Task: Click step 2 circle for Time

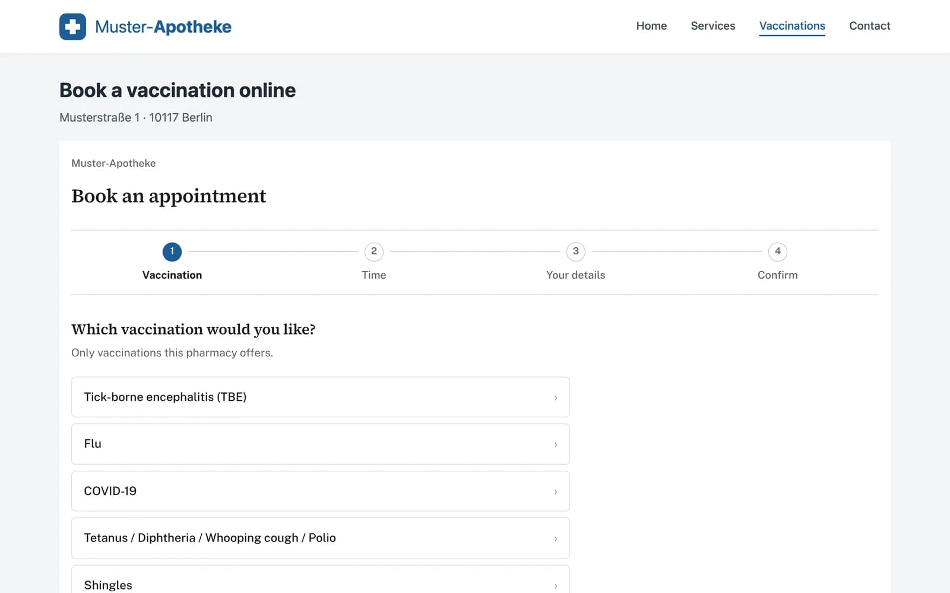Action: coord(374,251)
